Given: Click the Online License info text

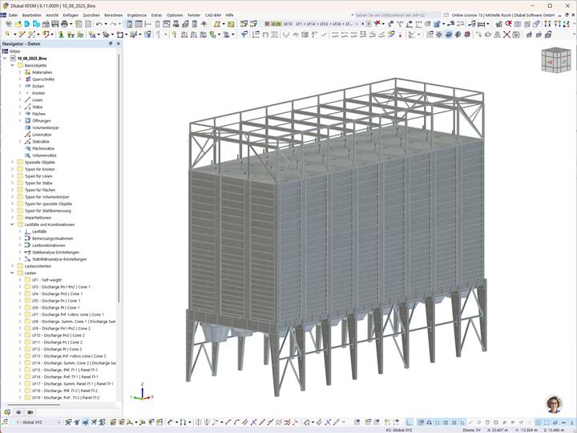Looking at the screenshot, I should pyautogui.click(x=503, y=15).
